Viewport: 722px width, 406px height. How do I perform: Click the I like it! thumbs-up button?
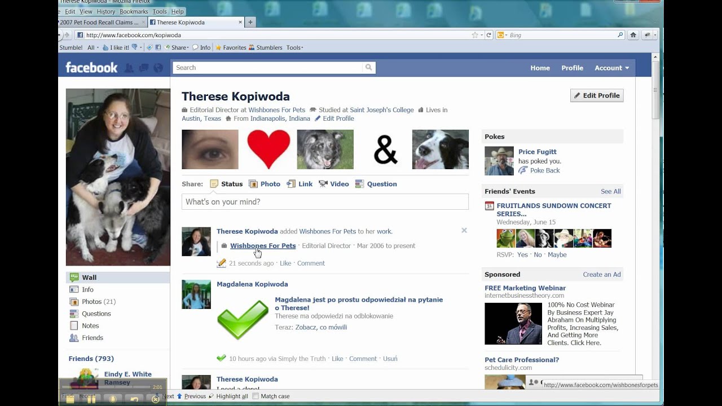point(116,47)
